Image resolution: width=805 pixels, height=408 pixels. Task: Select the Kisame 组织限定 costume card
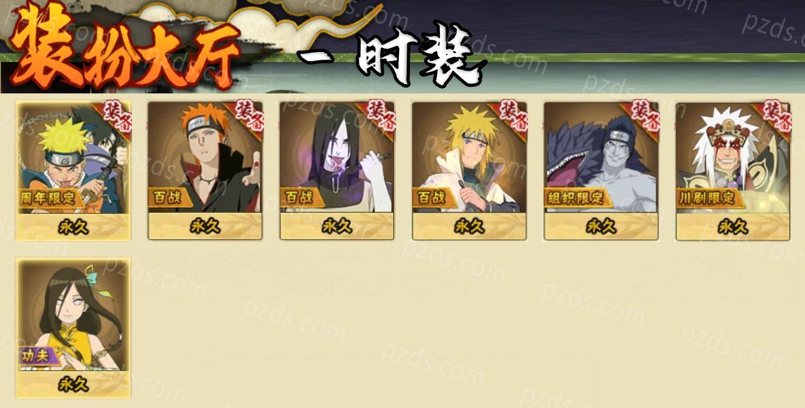601,171
